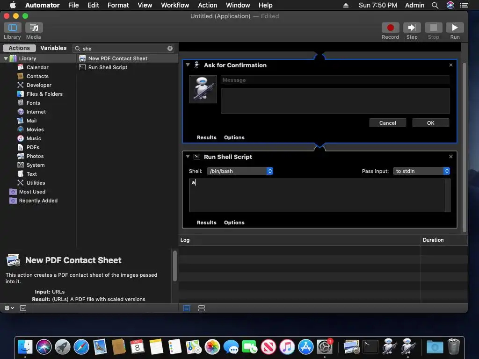
Task: Click the confirmation explanation text area
Action: [335, 101]
